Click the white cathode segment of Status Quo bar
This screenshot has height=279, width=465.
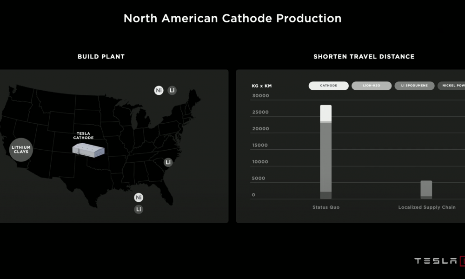tap(326, 113)
